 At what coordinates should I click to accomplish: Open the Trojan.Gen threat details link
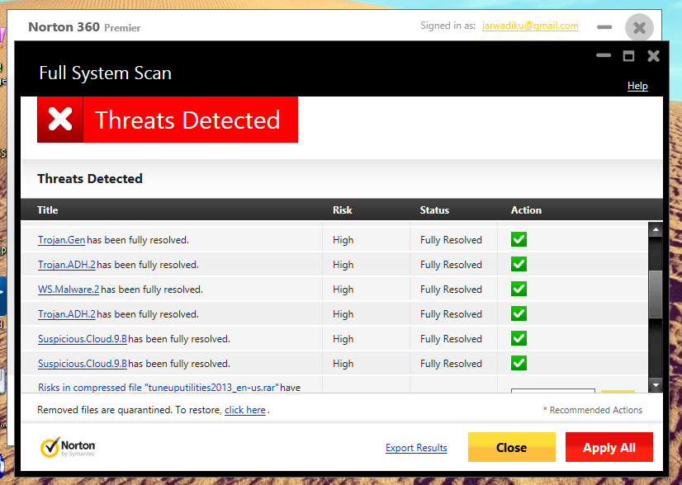(61, 240)
